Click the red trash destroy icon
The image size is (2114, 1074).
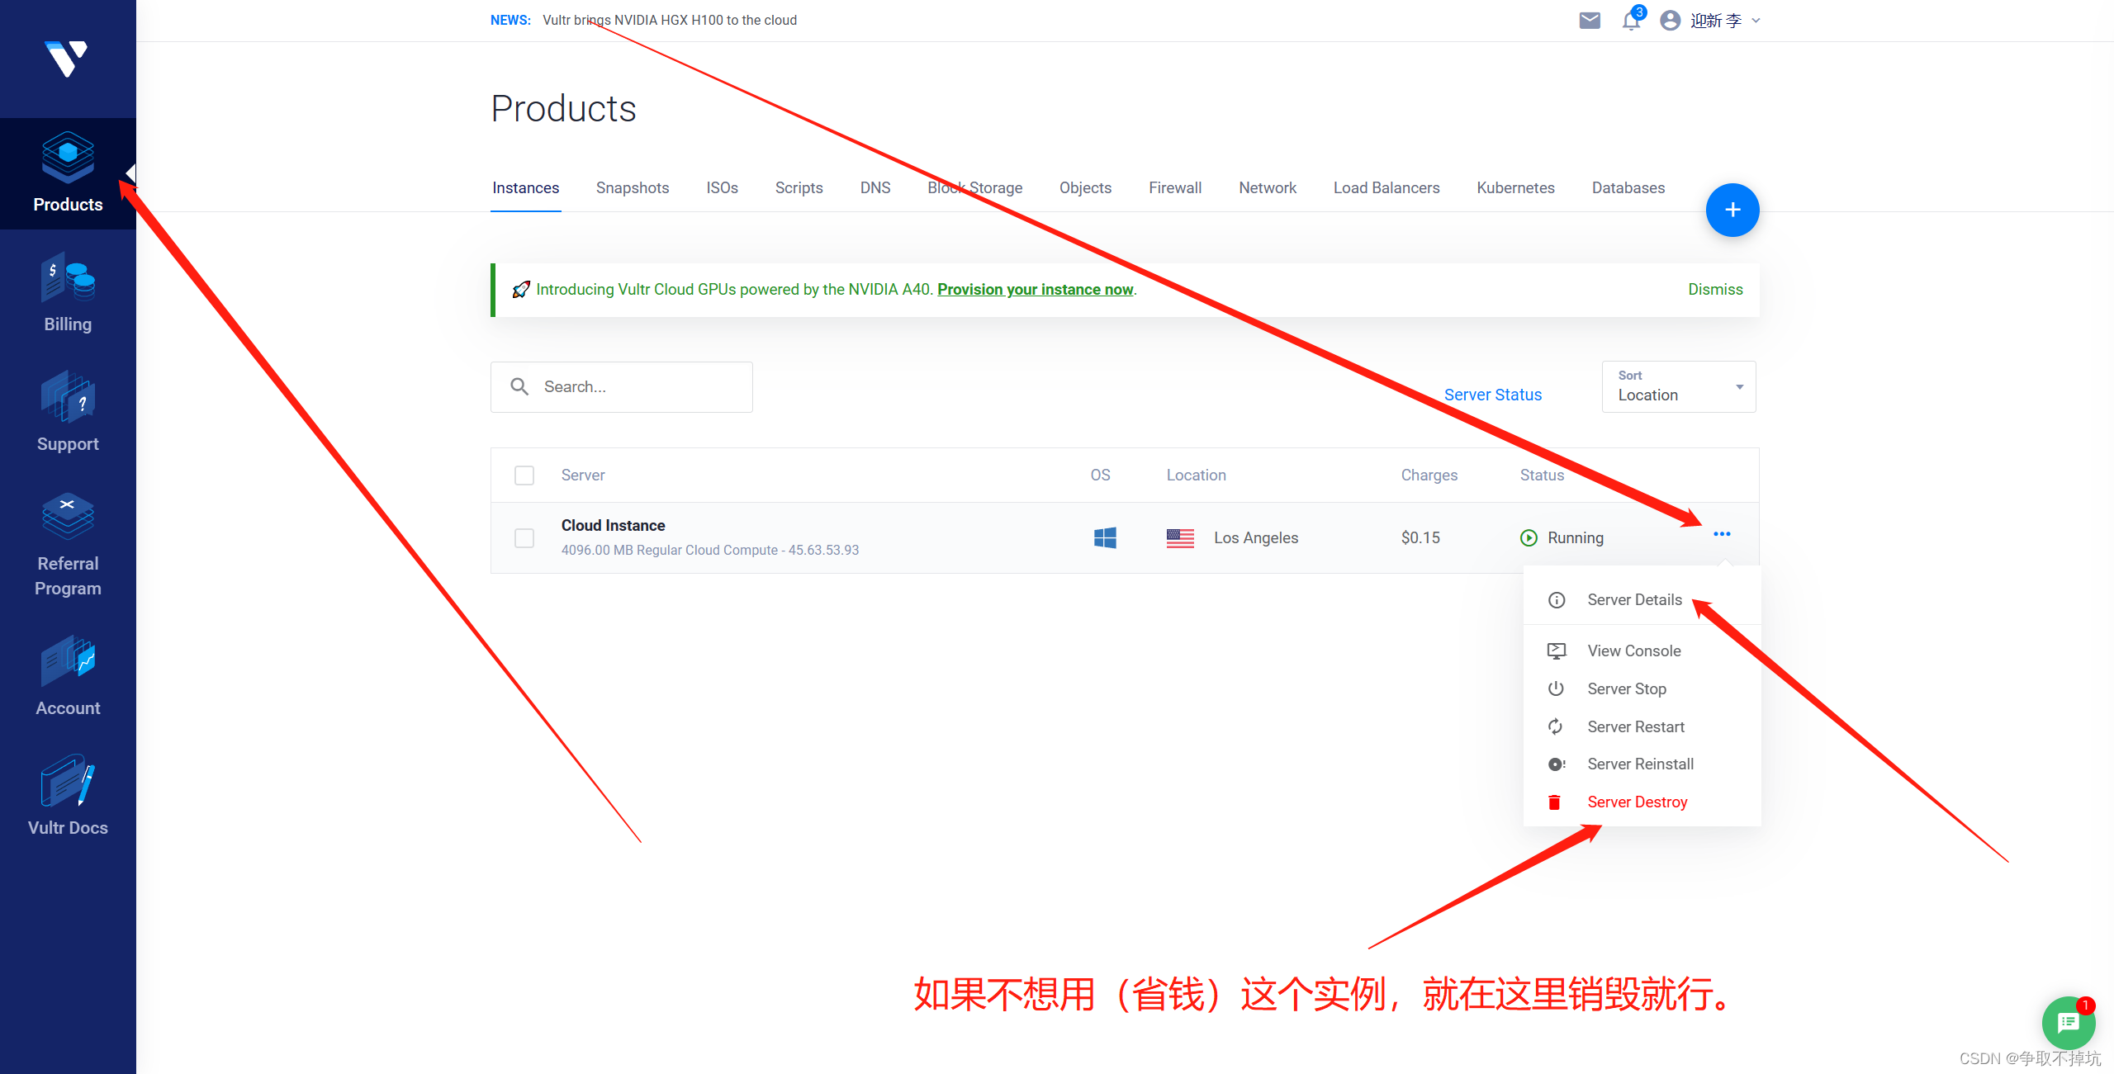pos(1554,802)
